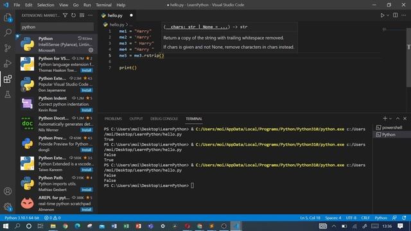Click Ln 5, Col 18 status entry
The height and width of the screenshot is (231, 411).
pos(310,218)
